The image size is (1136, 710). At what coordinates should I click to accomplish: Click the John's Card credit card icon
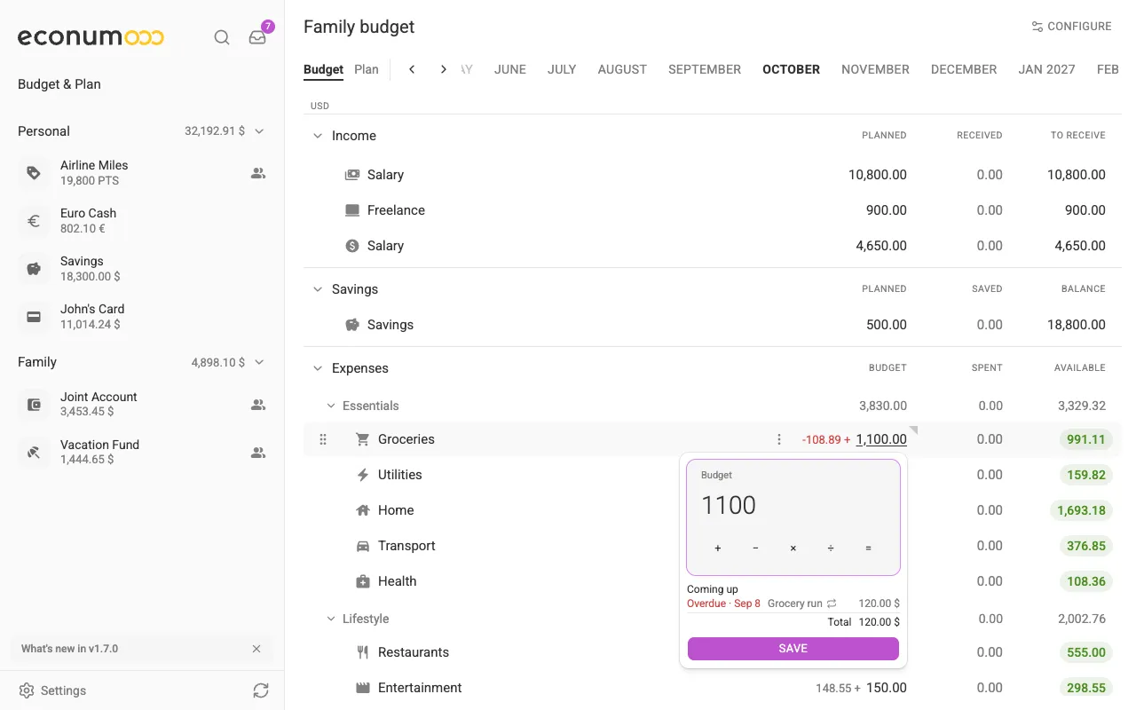(34, 317)
